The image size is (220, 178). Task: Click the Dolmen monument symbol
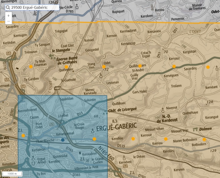pos(195,129)
